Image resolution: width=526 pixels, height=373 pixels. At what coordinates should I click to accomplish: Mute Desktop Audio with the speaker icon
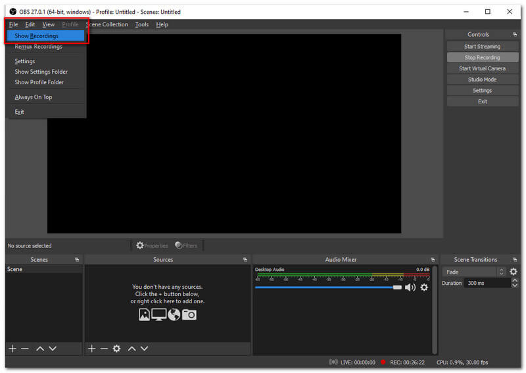410,287
